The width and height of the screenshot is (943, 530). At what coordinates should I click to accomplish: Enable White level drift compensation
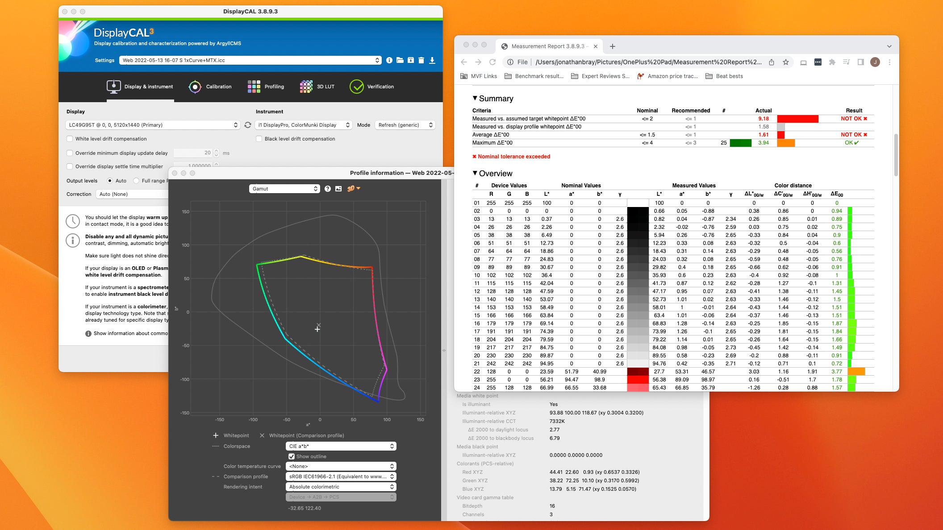point(70,139)
